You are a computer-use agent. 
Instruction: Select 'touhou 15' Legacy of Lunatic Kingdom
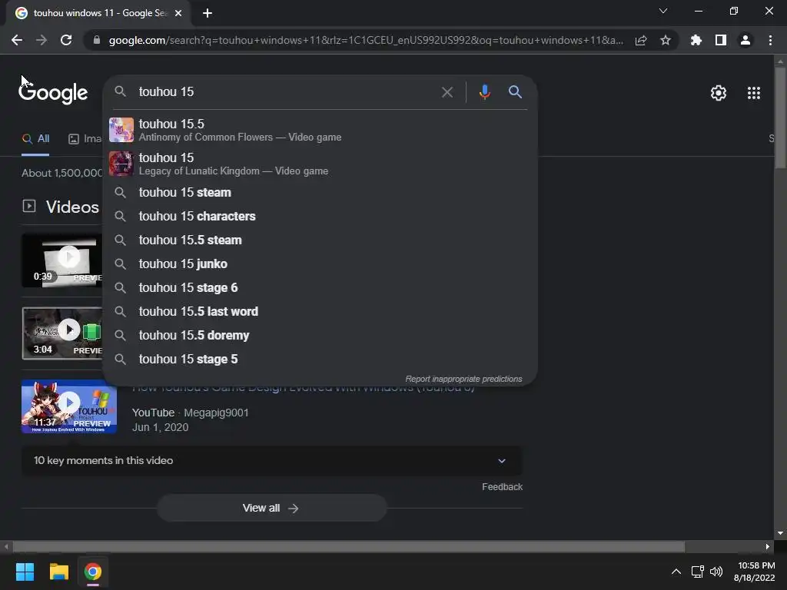(x=320, y=164)
